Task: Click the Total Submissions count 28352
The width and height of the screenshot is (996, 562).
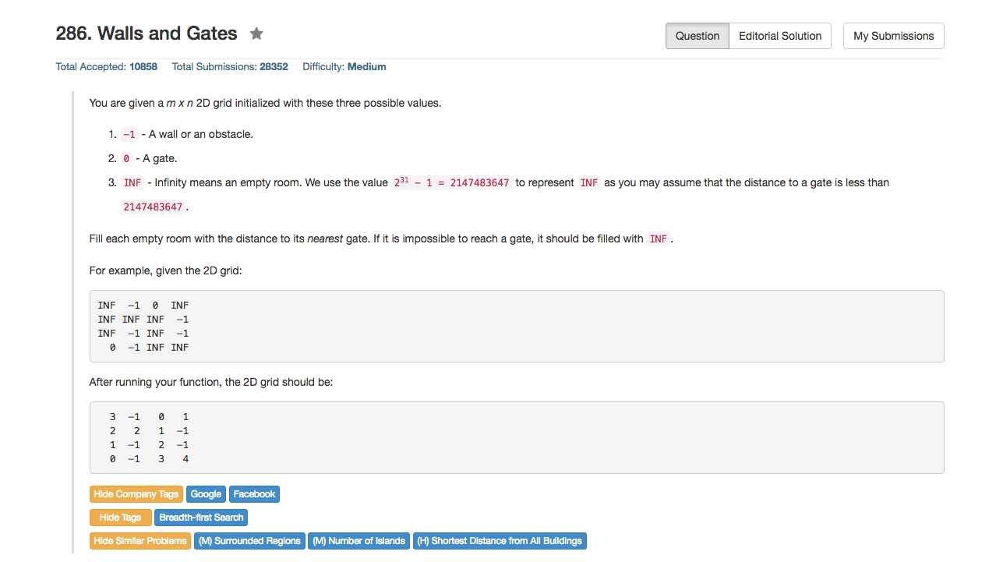Action: coord(274,67)
